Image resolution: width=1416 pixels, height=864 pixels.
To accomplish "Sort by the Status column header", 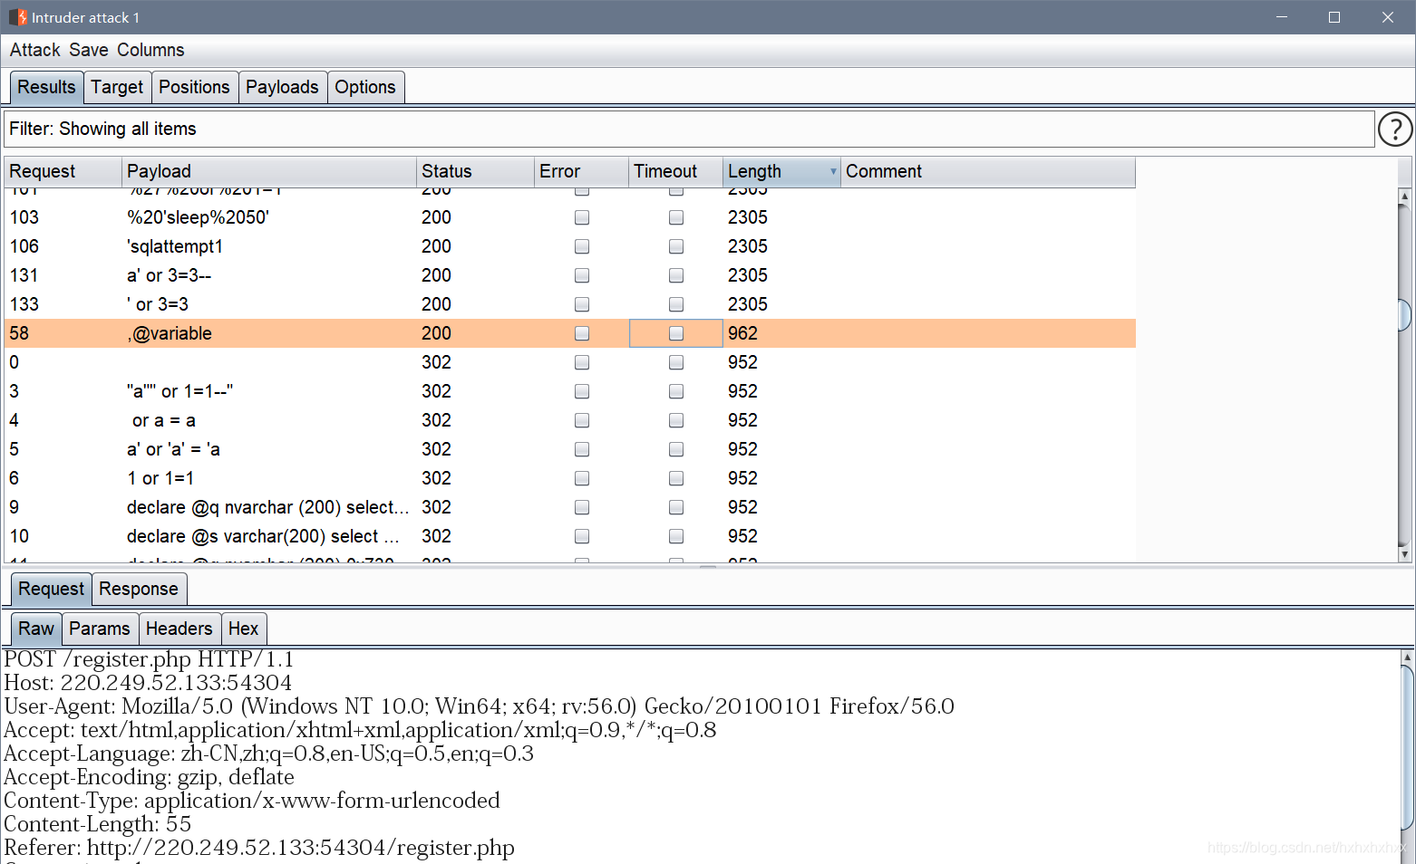I will [475, 171].
